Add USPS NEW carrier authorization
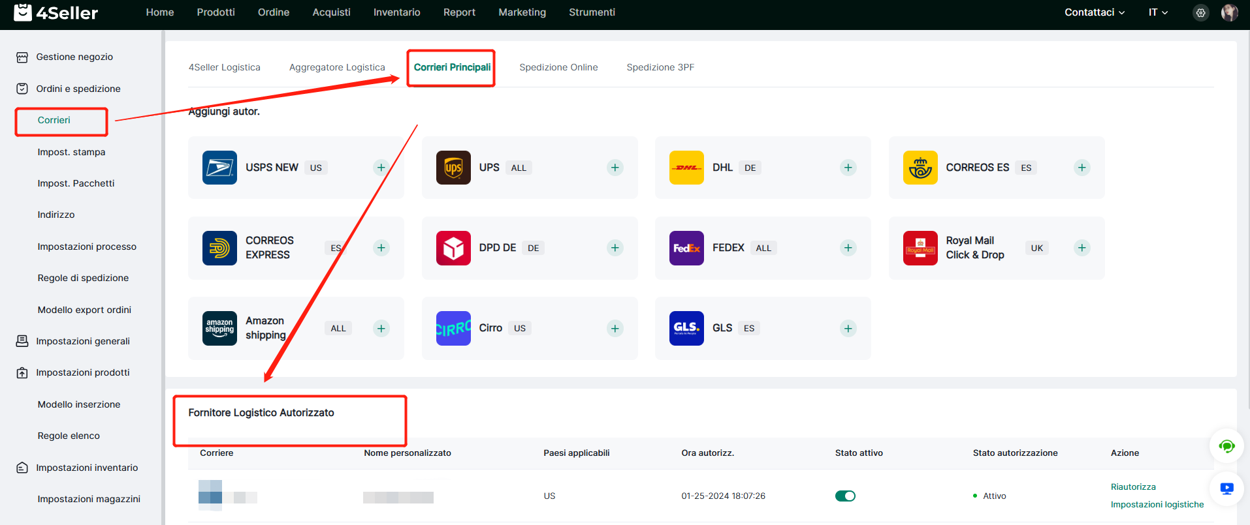Image resolution: width=1250 pixels, height=525 pixels. [381, 168]
